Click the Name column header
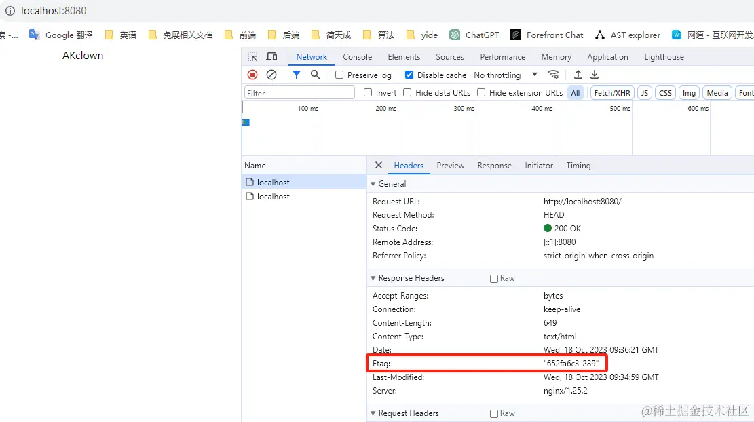 click(304, 166)
